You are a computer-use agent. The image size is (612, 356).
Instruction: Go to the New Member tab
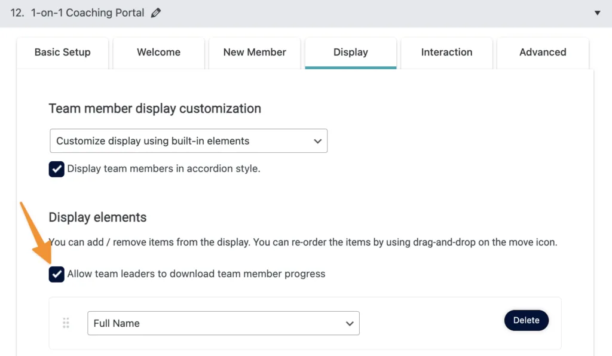255,53
